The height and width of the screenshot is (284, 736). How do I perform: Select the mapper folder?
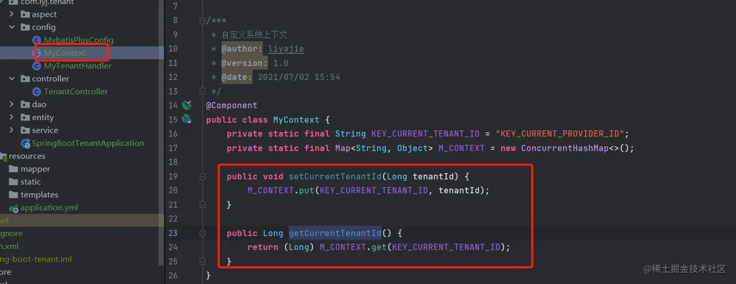point(35,169)
